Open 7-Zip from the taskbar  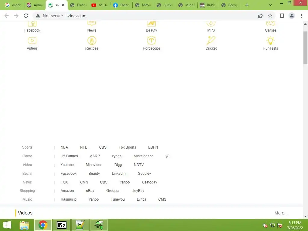61,225
